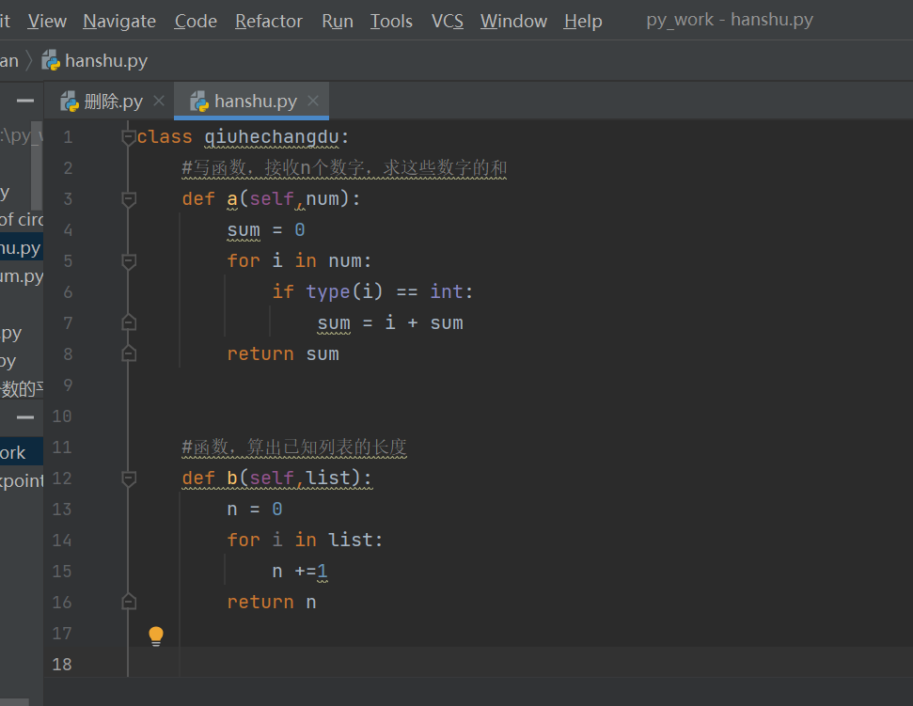Click the lower panel minus hide icon
This screenshot has width=913, height=706.
tap(25, 417)
